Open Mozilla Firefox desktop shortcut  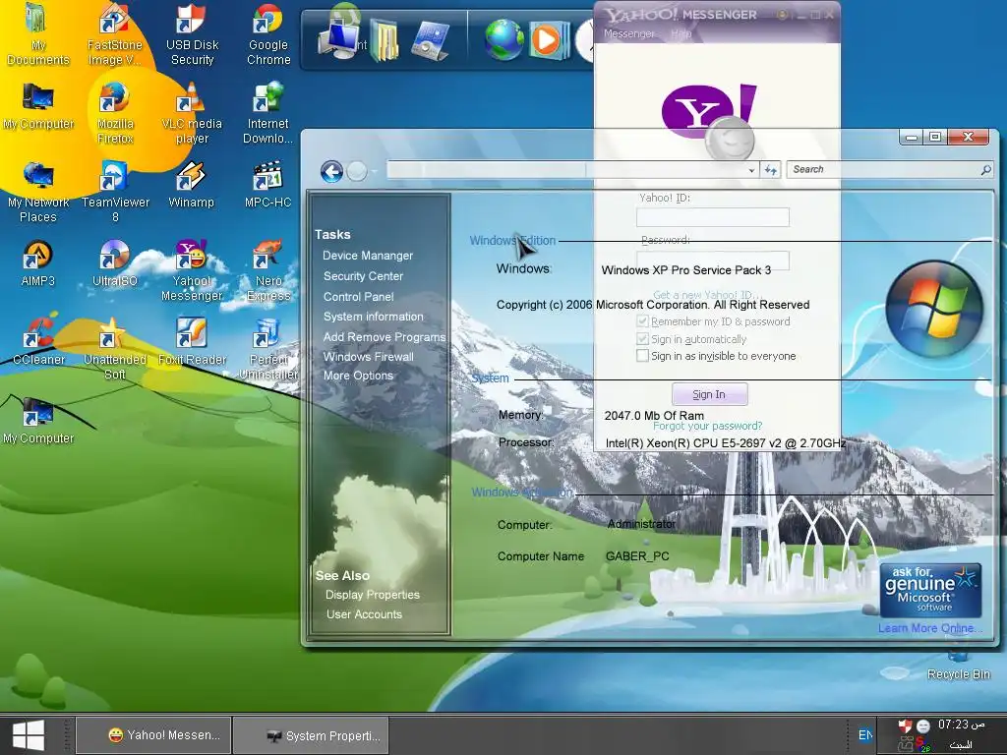click(x=115, y=112)
